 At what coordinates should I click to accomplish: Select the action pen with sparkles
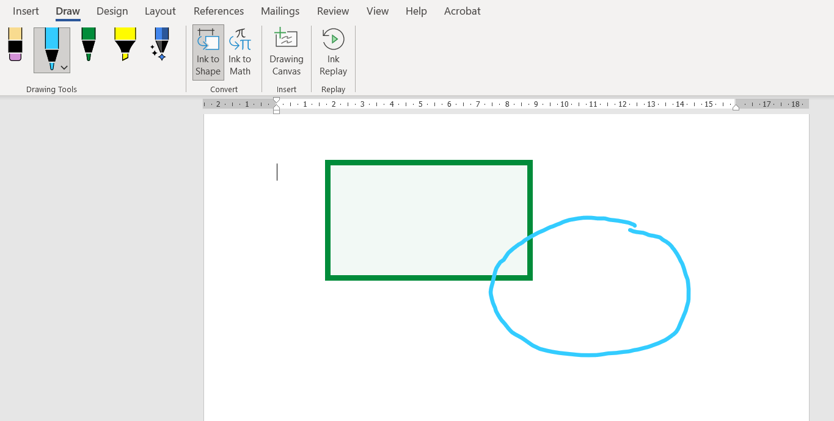160,44
